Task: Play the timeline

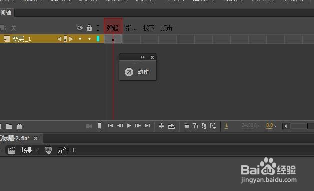Action: (x=129, y=125)
